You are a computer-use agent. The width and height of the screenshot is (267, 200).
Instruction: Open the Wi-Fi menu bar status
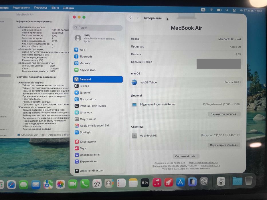click(211, 10)
